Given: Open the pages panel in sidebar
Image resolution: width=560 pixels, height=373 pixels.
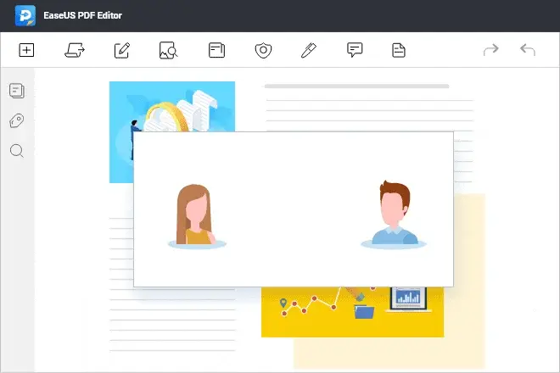Looking at the screenshot, I should (x=16, y=91).
